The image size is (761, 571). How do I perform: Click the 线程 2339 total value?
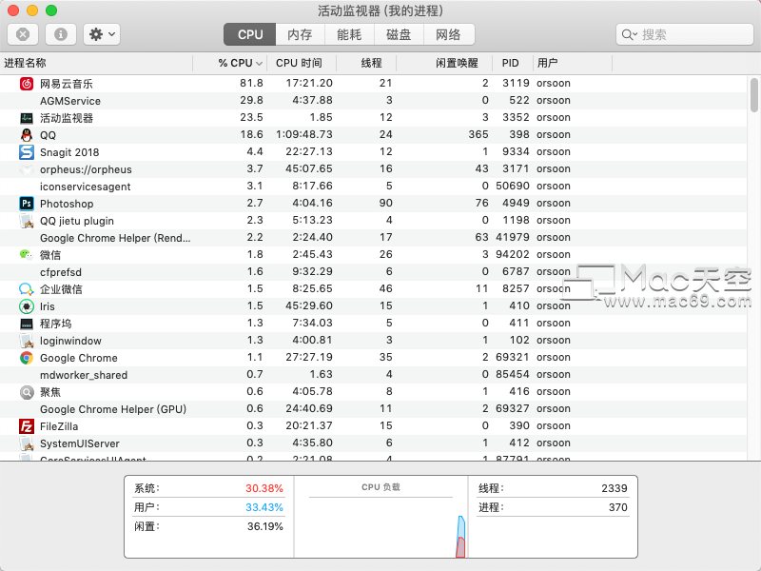(x=615, y=488)
